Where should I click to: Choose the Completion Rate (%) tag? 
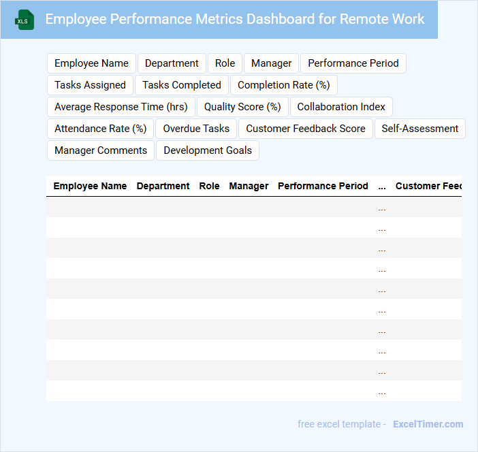click(283, 85)
